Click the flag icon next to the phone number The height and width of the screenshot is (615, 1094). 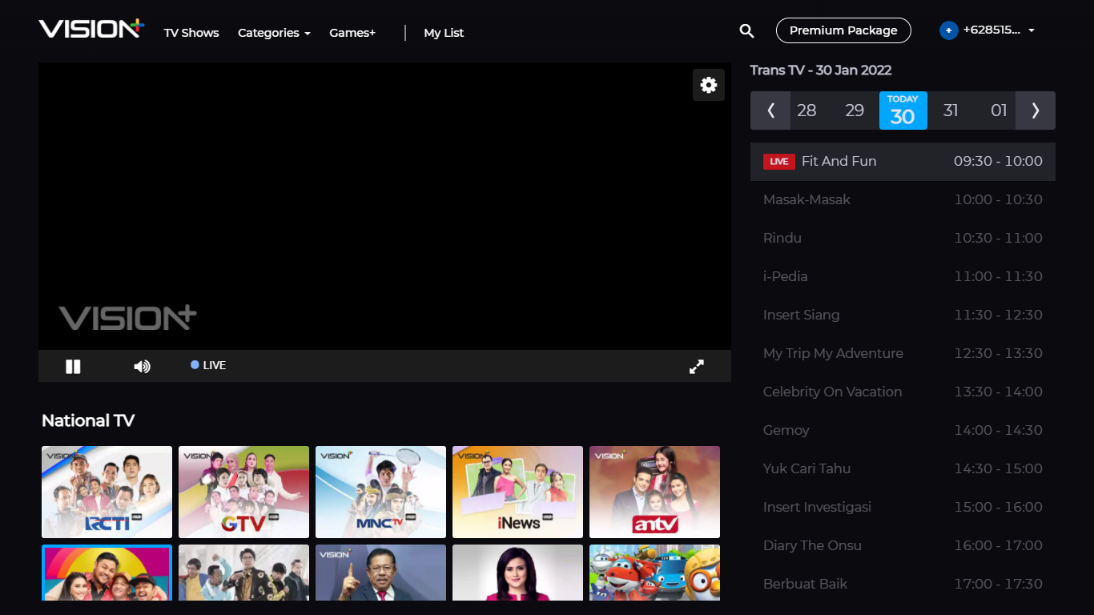click(x=948, y=30)
